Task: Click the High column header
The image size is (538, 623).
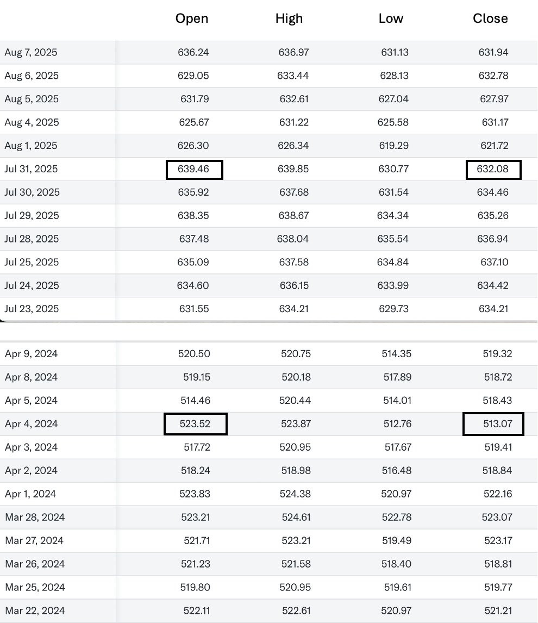Action: pyautogui.click(x=289, y=18)
